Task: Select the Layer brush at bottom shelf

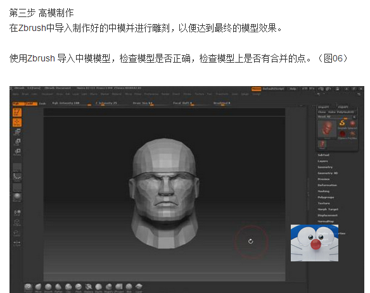Action: pos(139,287)
